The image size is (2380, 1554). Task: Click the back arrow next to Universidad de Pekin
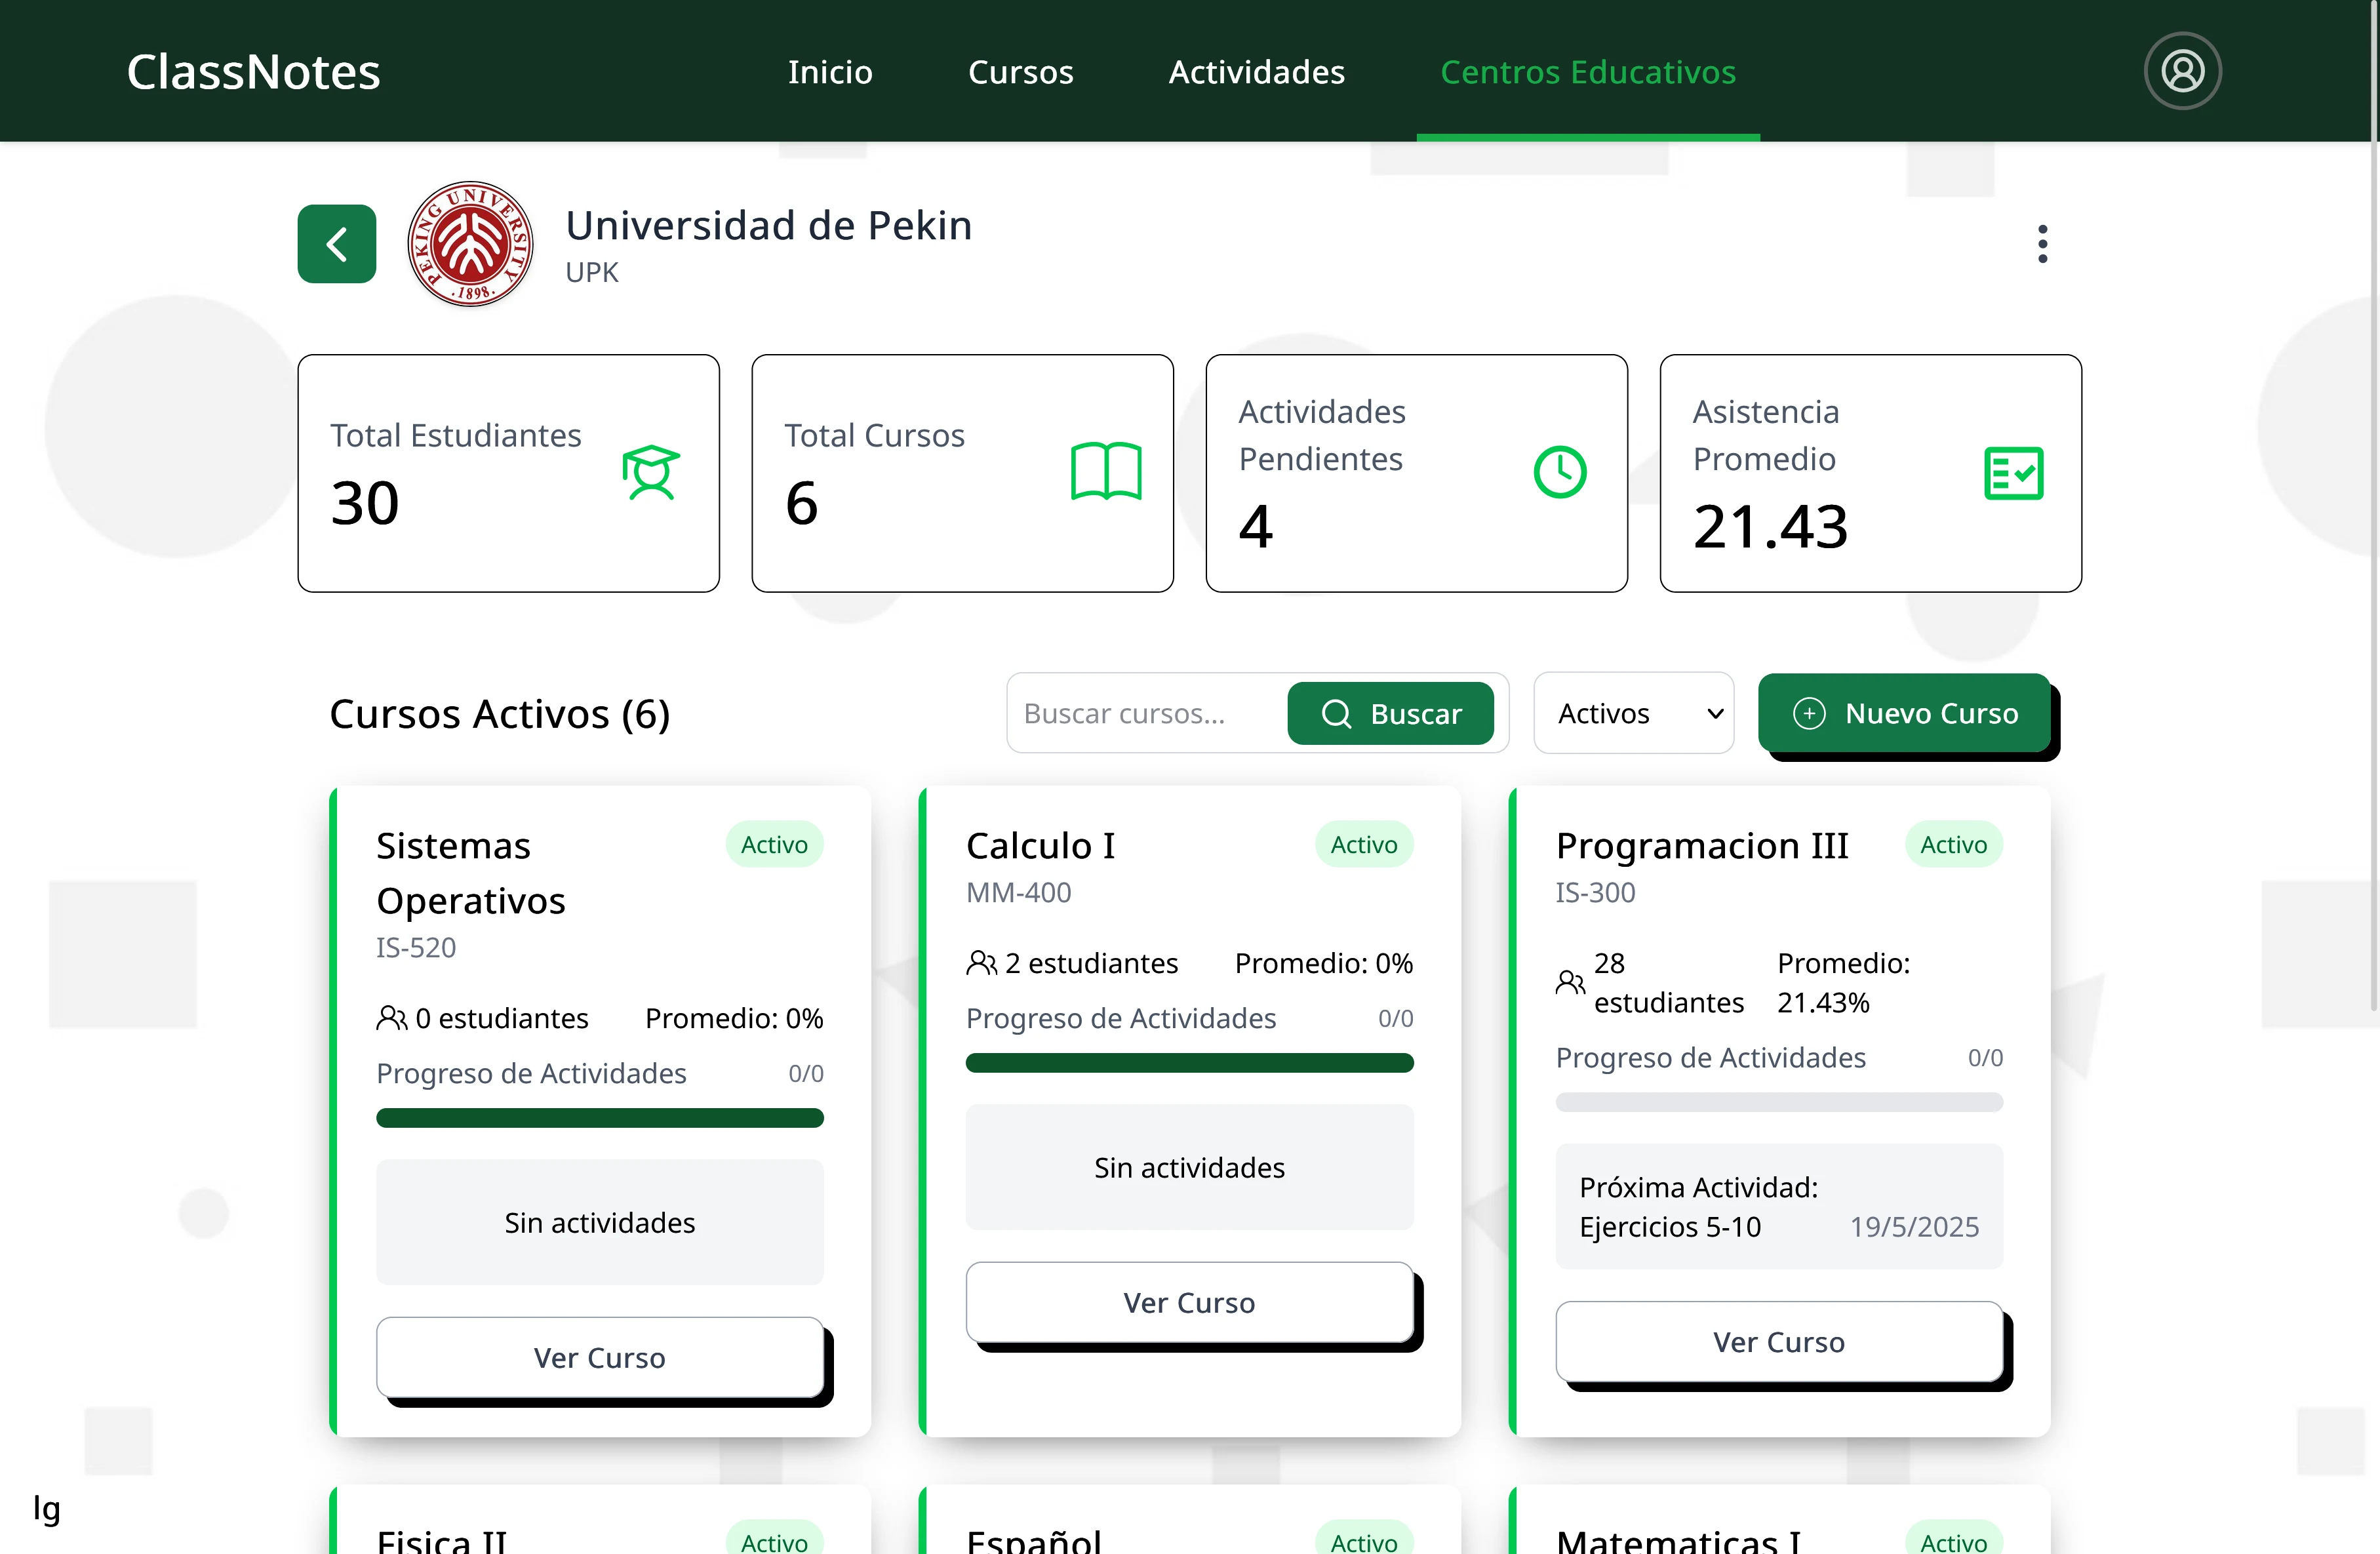(336, 243)
